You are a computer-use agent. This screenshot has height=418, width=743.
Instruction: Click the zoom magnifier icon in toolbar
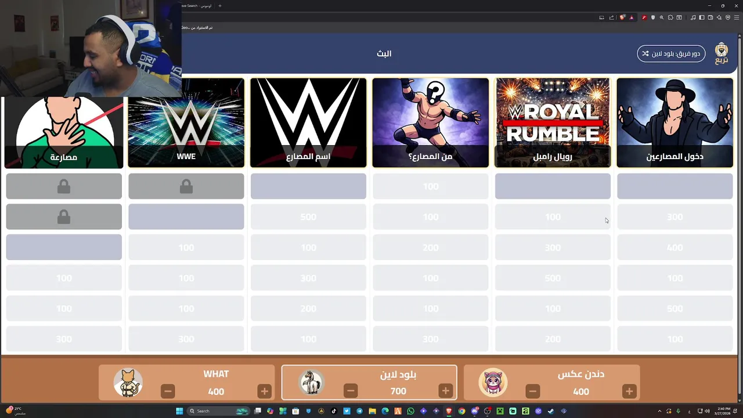pos(661,17)
